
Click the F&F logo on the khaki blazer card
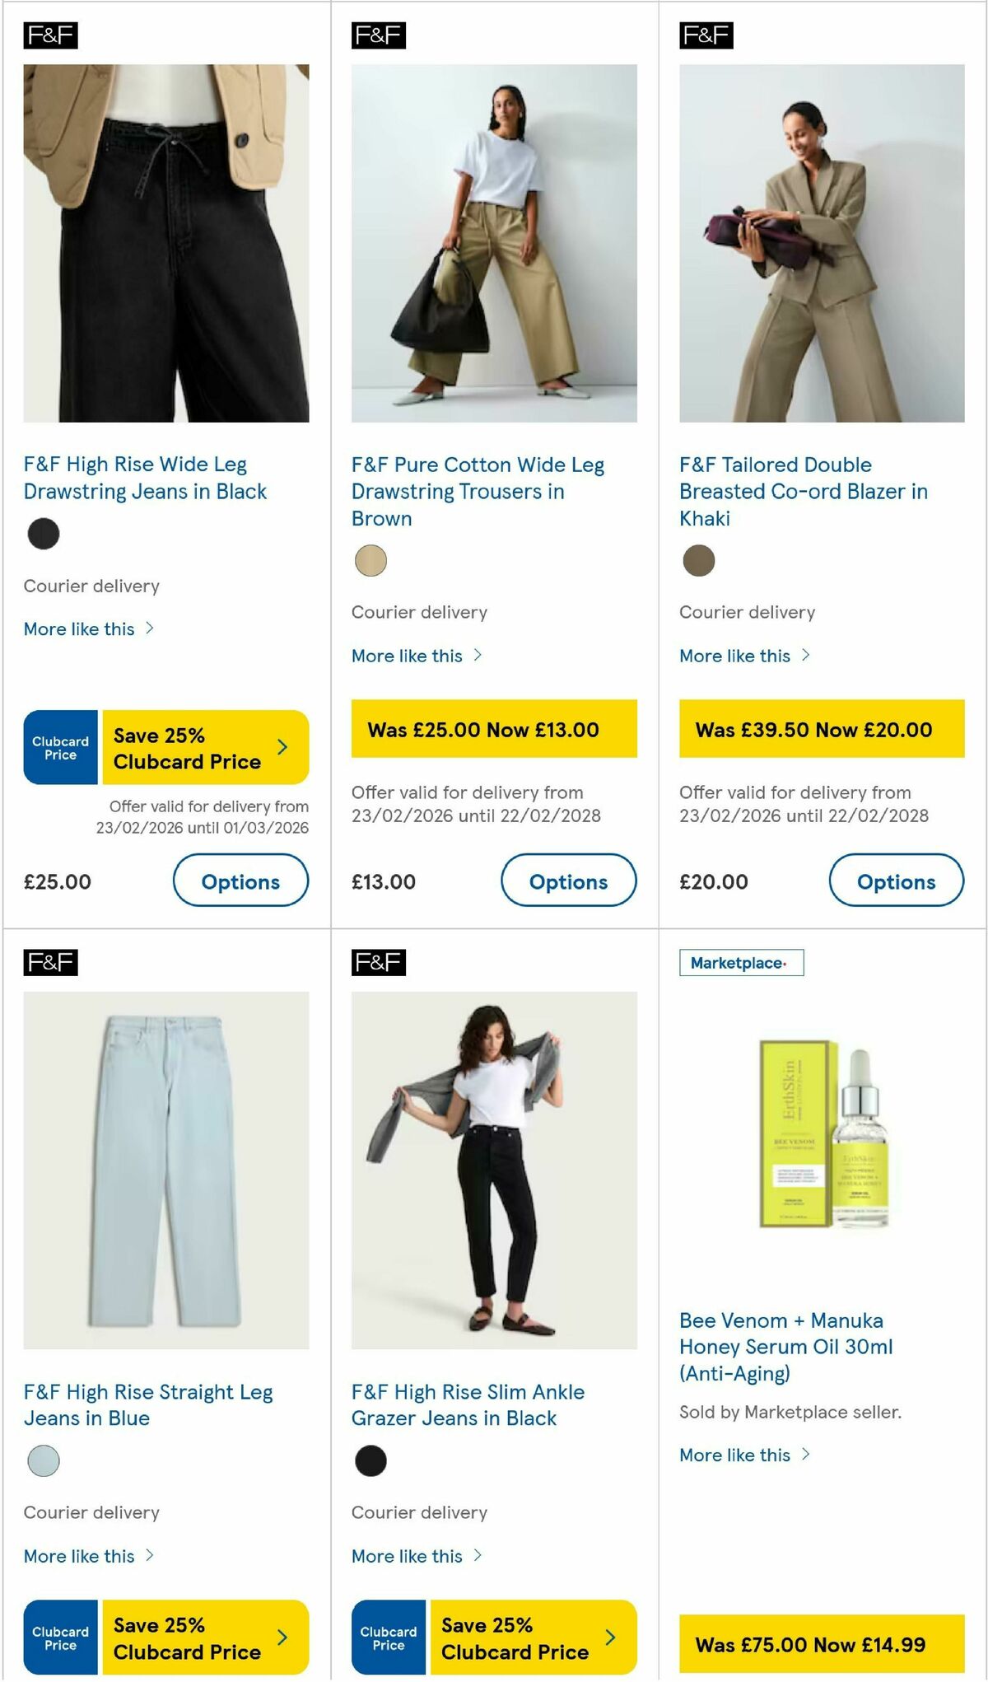(x=706, y=36)
